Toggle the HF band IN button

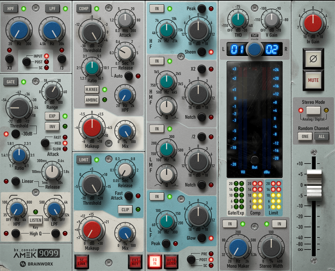pos(157,9)
